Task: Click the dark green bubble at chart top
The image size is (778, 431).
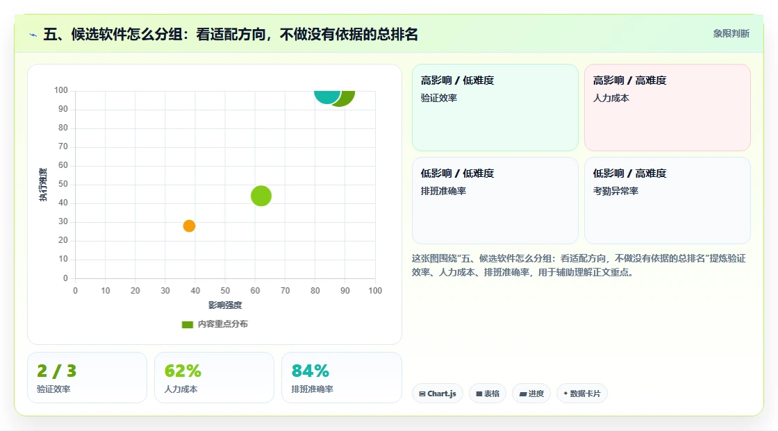Action: (x=346, y=98)
